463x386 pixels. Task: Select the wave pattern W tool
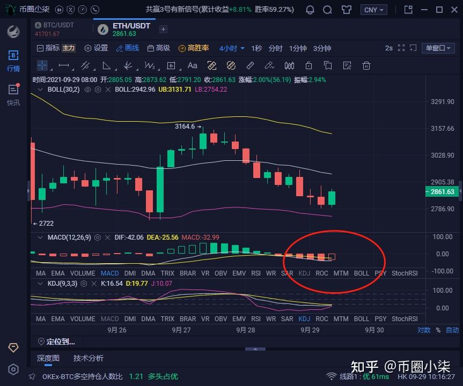pyautogui.click(x=149, y=65)
